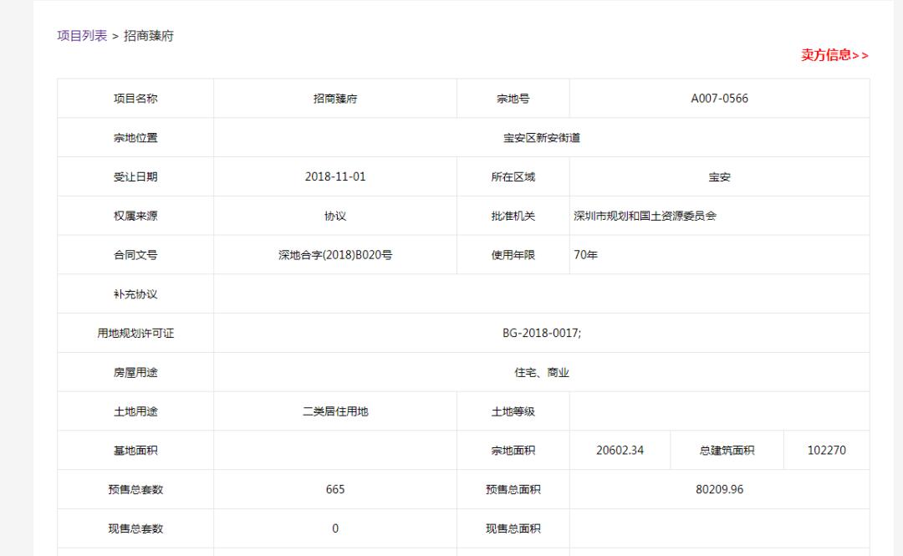
Task: Select the 所在区域 label cell
Action: (513, 177)
